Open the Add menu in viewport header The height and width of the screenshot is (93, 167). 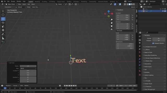29,4
